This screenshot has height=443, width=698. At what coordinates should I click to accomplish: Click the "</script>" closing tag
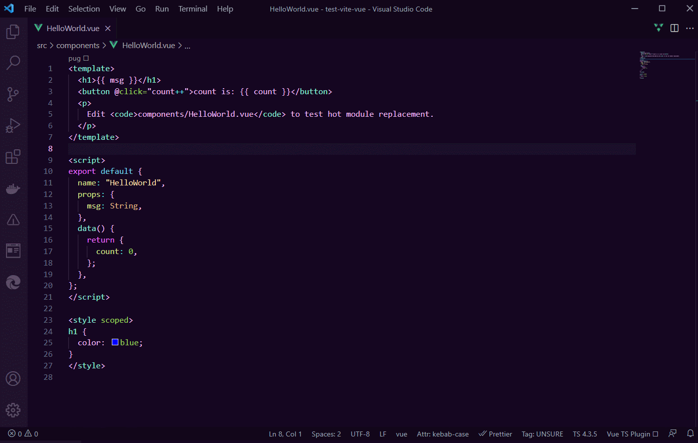89,297
